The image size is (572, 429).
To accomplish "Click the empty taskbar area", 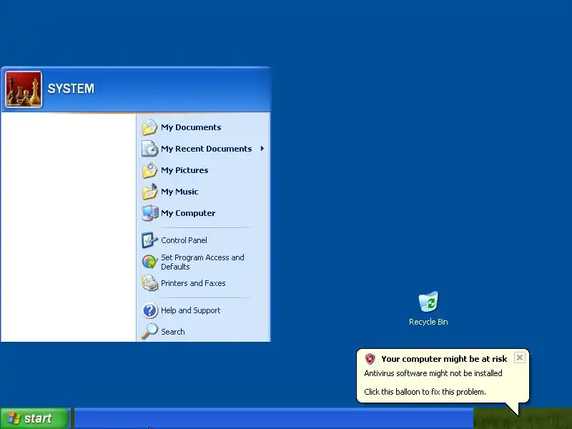I will [x=274, y=418].
